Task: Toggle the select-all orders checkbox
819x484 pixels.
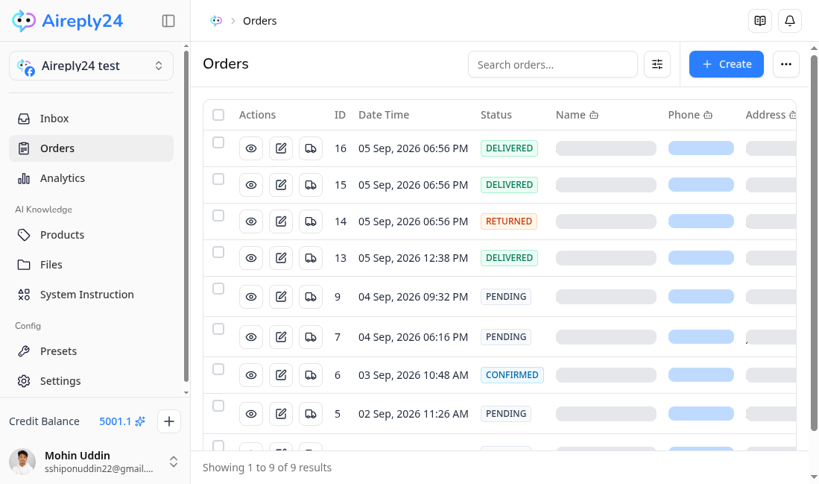Action: click(x=218, y=115)
